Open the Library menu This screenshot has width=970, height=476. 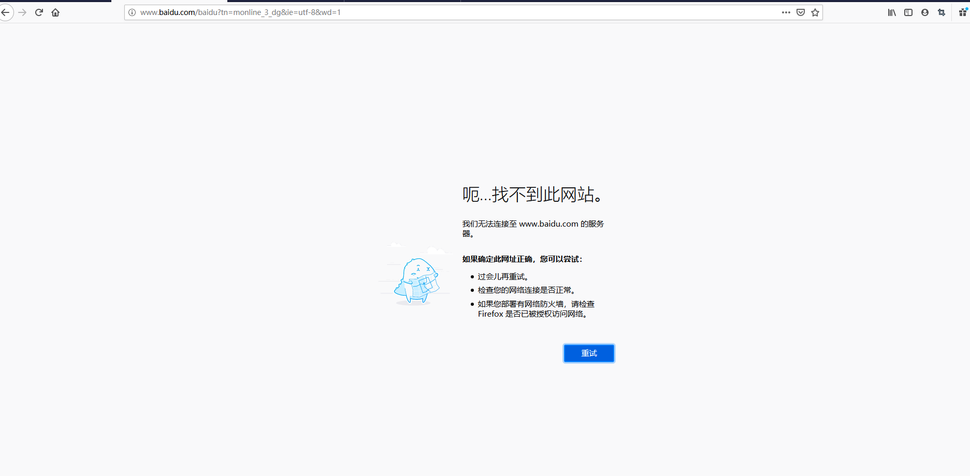(892, 12)
